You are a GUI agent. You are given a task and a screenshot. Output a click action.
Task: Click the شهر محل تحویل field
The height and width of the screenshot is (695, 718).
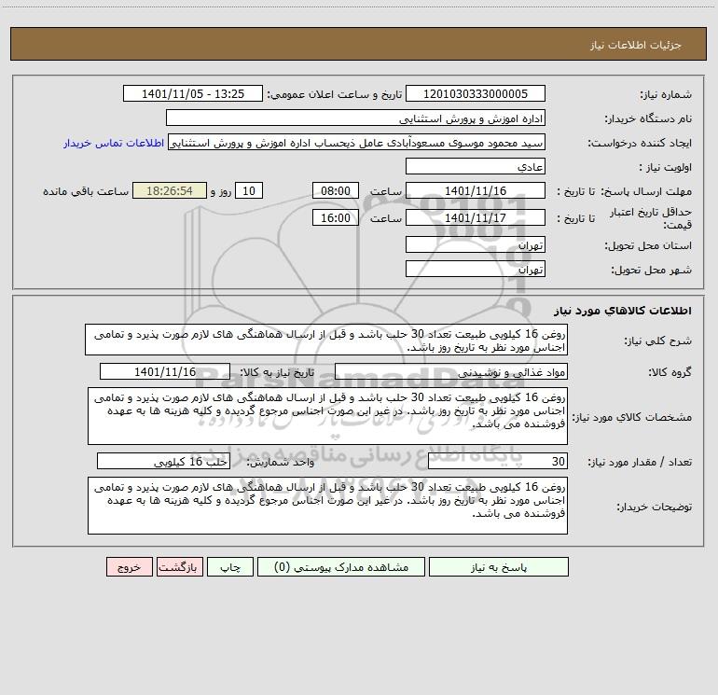(476, 269)
